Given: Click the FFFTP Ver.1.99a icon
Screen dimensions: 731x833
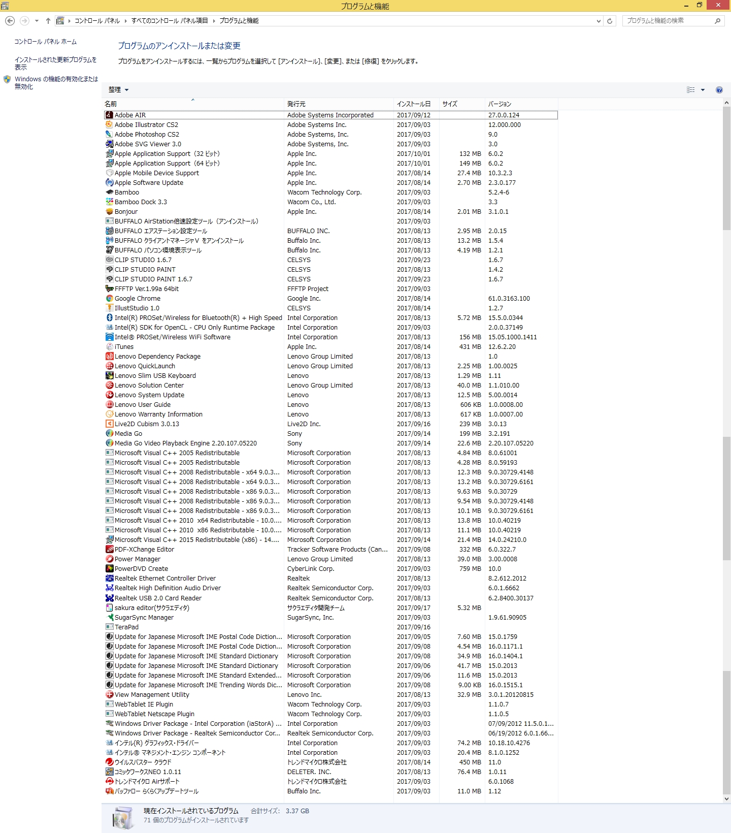Looking at the screenshot, I should tap(109, 289).
